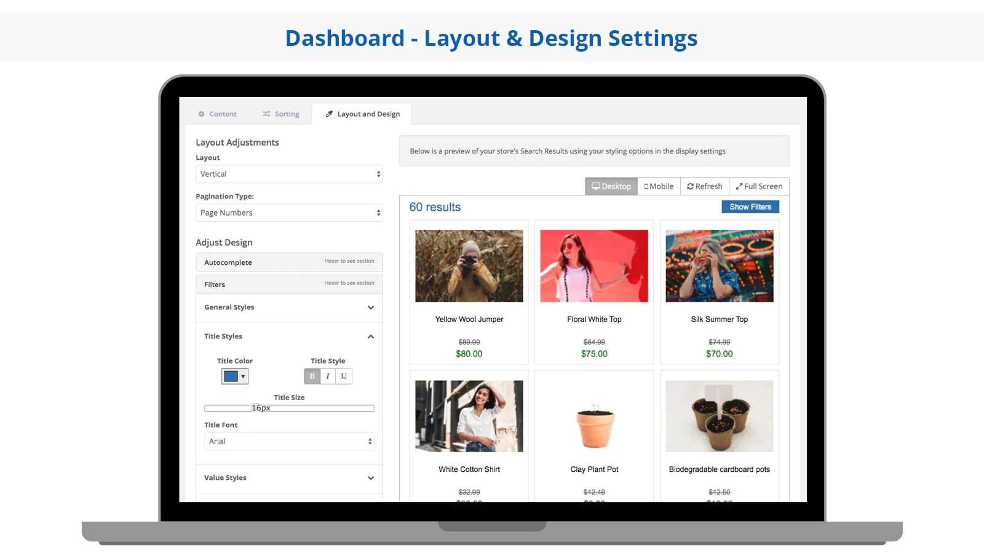The image size is (984, 553).
Task: Click the White Cotton Shirt title
Action: (x=469, y=469)
